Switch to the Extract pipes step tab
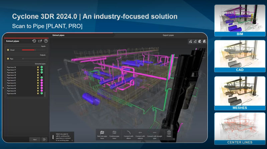The height and width of the screenshot is (149, 267). tap(58, 35)
